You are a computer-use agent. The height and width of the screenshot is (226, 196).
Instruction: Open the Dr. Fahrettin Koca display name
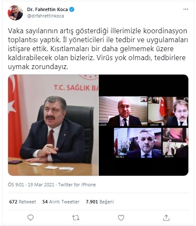[47, 9]
